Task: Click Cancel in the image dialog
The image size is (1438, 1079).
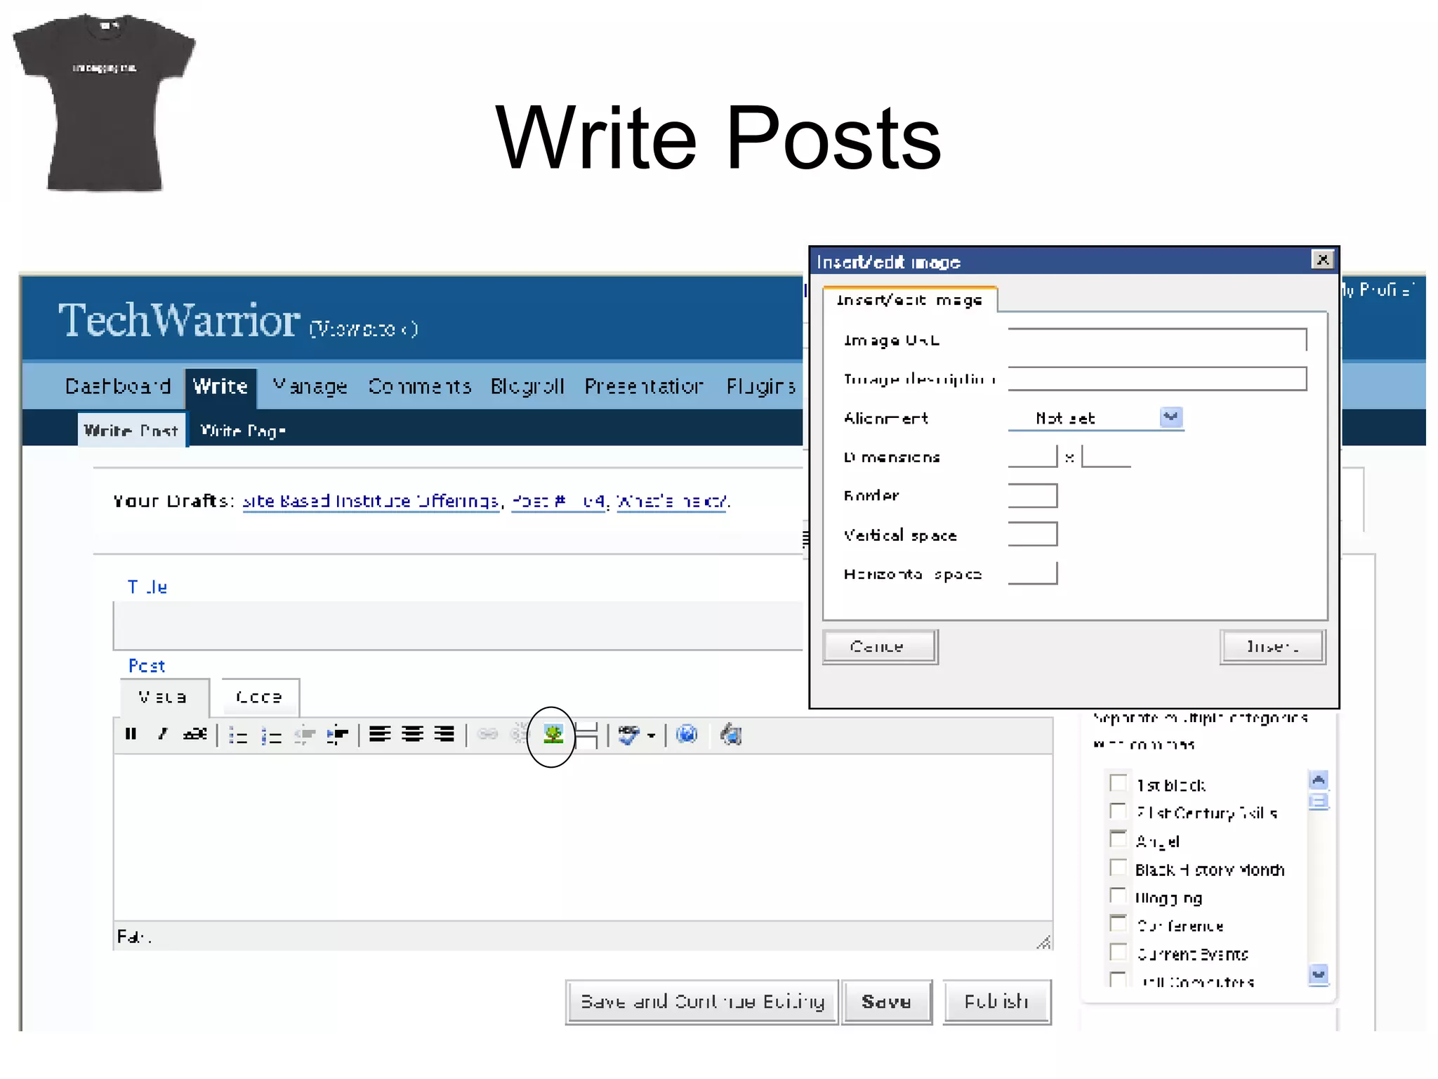Action: (879, 646)
